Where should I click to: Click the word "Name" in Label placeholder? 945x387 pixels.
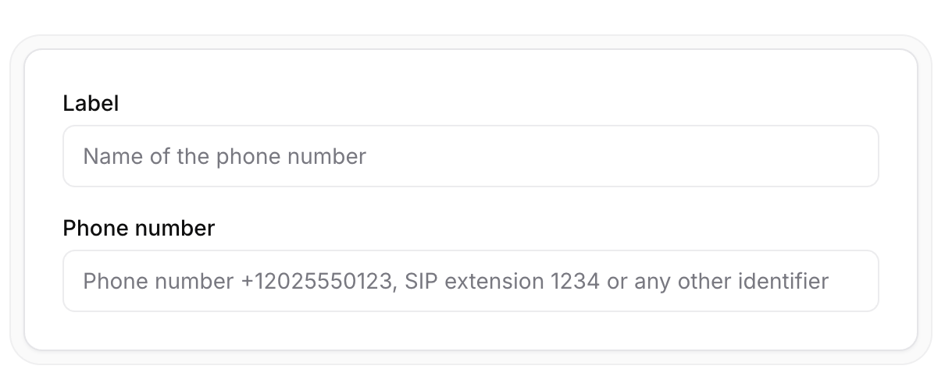tap(105, 156)
